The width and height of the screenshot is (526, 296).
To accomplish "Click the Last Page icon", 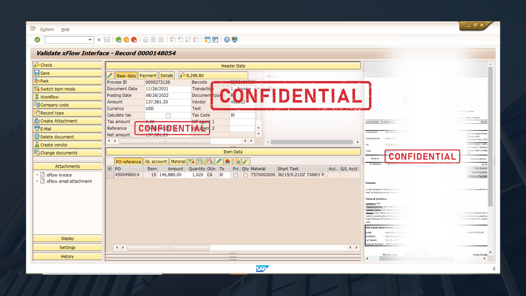I will click(x=196, y=40).
